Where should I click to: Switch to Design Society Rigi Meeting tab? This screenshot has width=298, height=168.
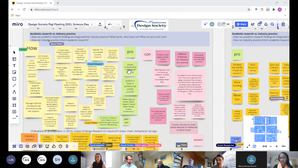(32, 3)
